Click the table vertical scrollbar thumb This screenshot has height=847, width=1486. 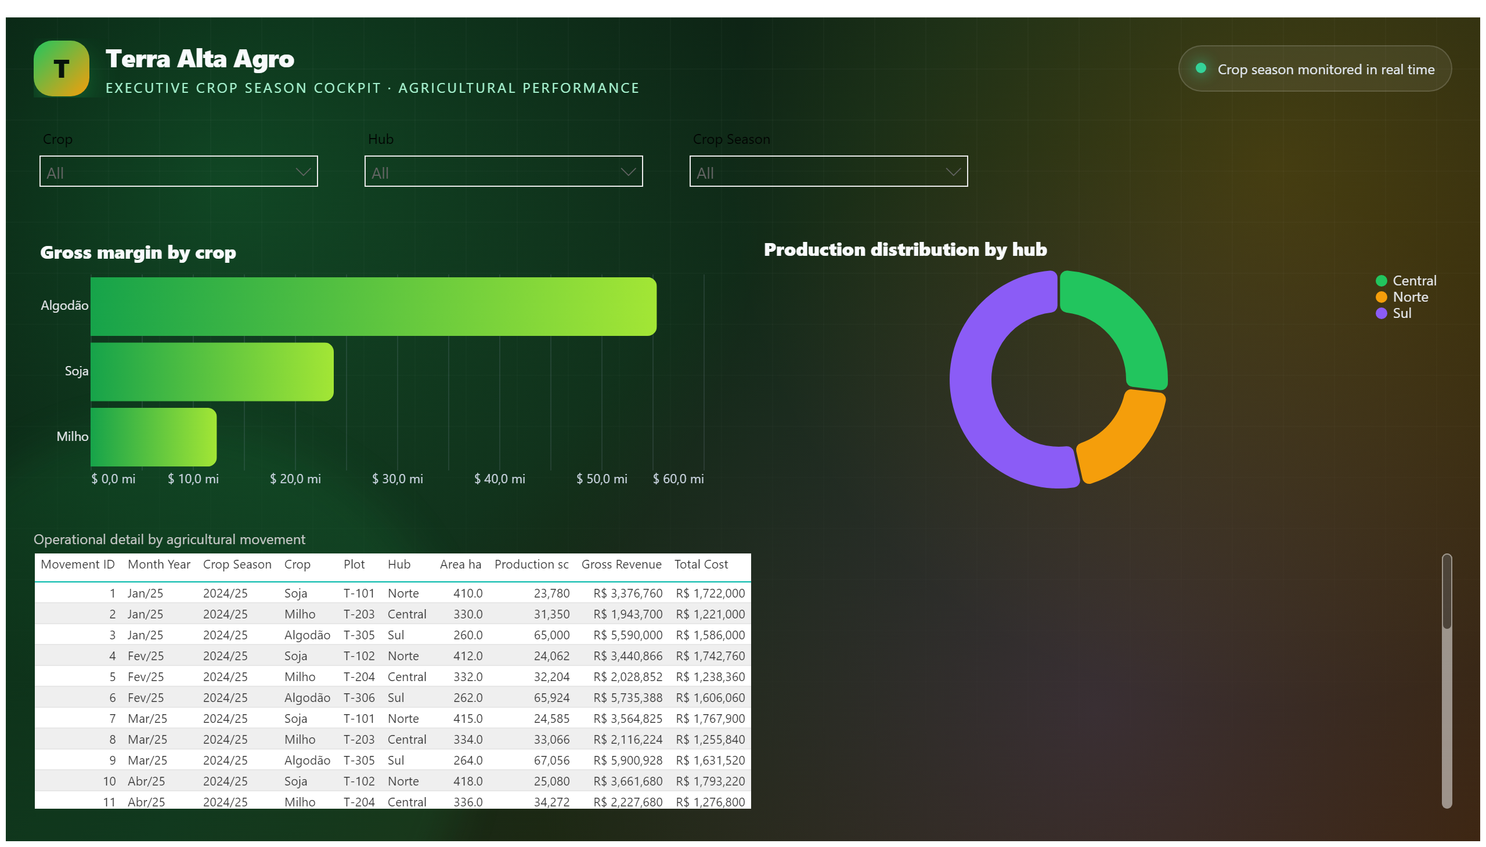[1447, 591]
